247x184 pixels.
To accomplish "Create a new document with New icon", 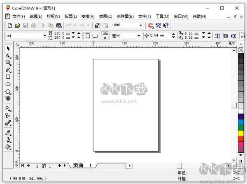I will (10, 26).
